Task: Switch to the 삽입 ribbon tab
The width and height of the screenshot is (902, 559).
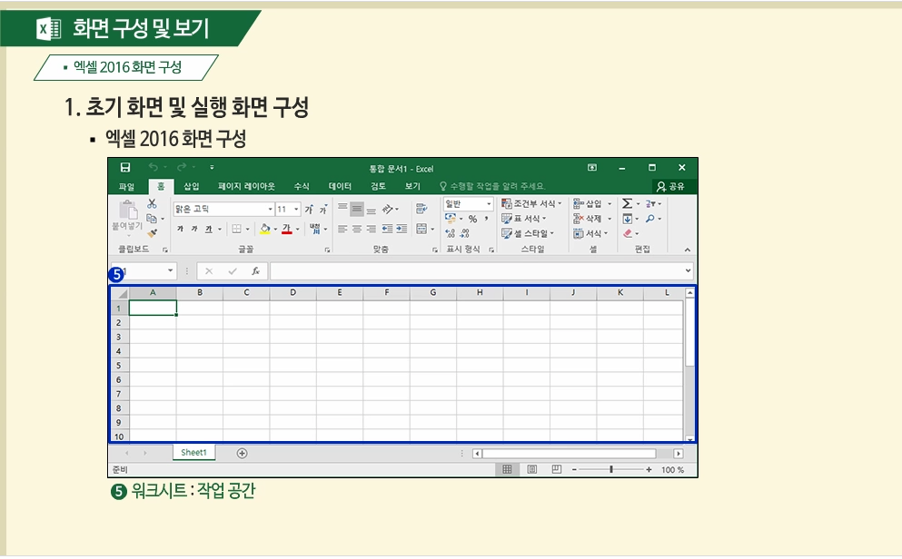Action: tap(191, 187)
